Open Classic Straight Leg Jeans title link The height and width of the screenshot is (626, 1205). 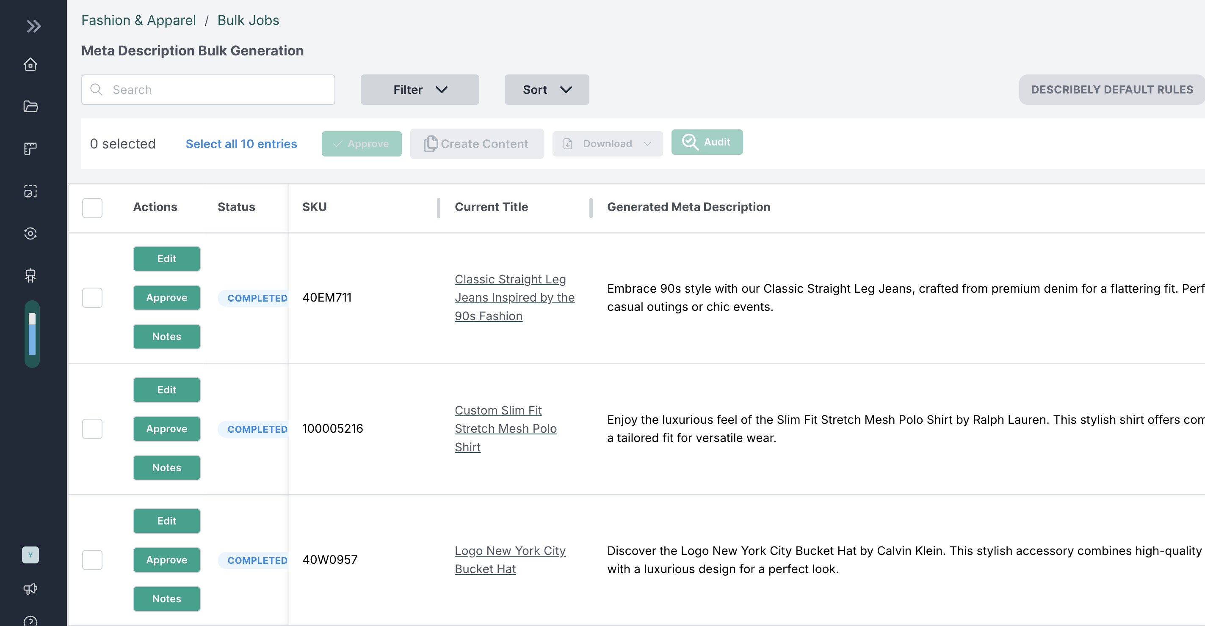coord(514,298)
